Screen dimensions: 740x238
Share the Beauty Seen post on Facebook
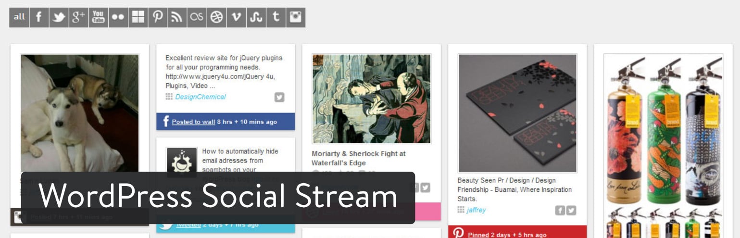(x=560, y=210)
